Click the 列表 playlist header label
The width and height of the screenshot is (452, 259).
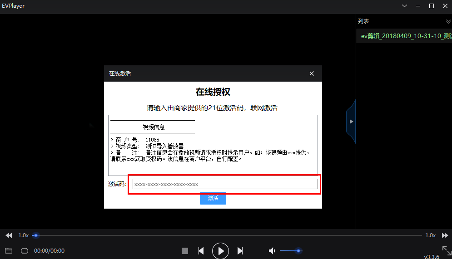pyautogui.click(x=363, y=21)
